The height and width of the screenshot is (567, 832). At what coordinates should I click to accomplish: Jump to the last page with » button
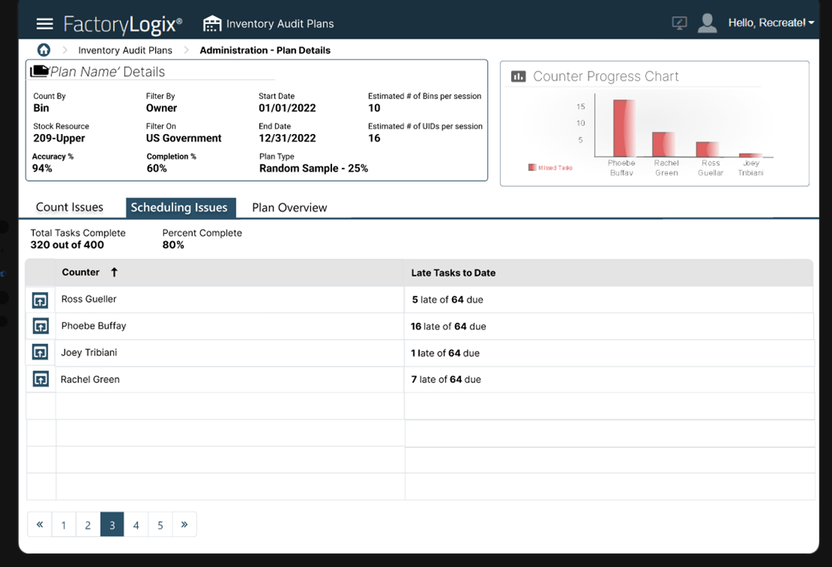pyautogui.click(x=184, y=525)
